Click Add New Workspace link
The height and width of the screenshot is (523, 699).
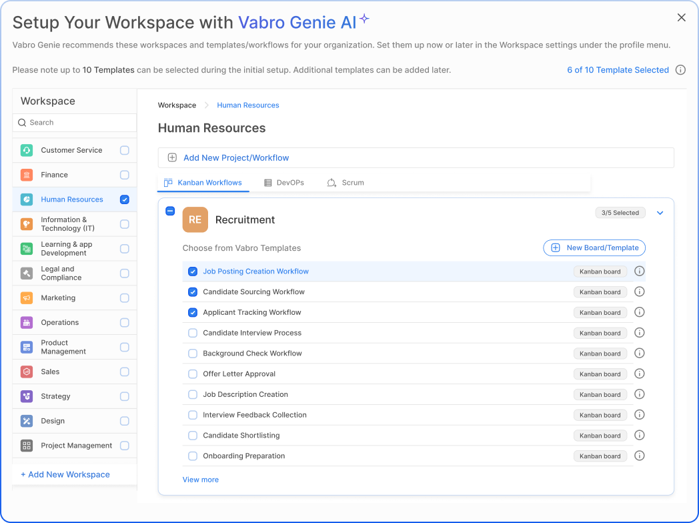tap(65, 474)
